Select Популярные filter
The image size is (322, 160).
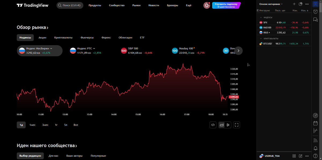(x=98, y=156)
